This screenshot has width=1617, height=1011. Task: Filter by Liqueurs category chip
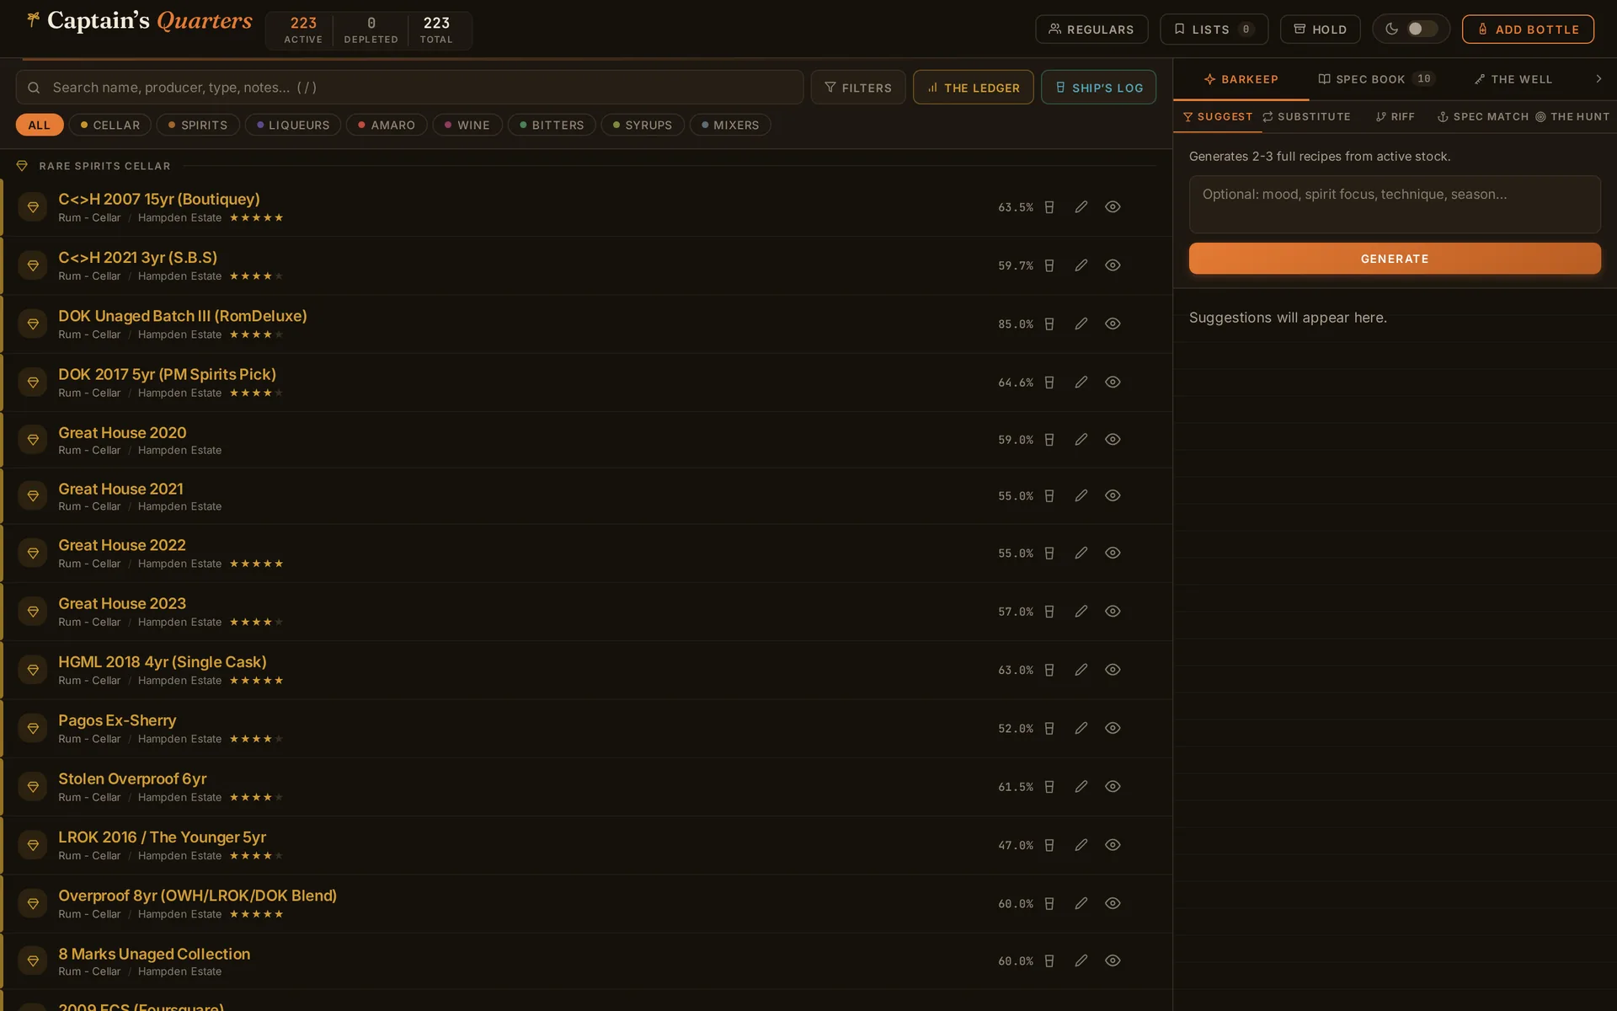293,125
